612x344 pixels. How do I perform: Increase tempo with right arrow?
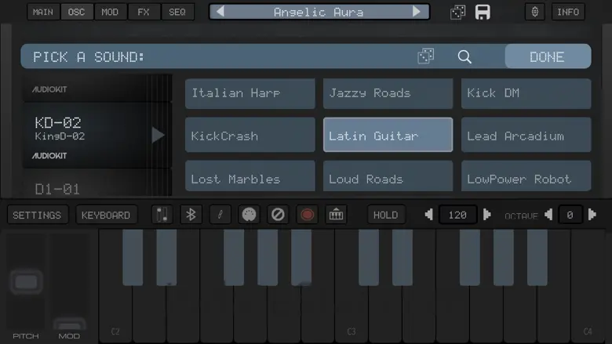(486, 215)
